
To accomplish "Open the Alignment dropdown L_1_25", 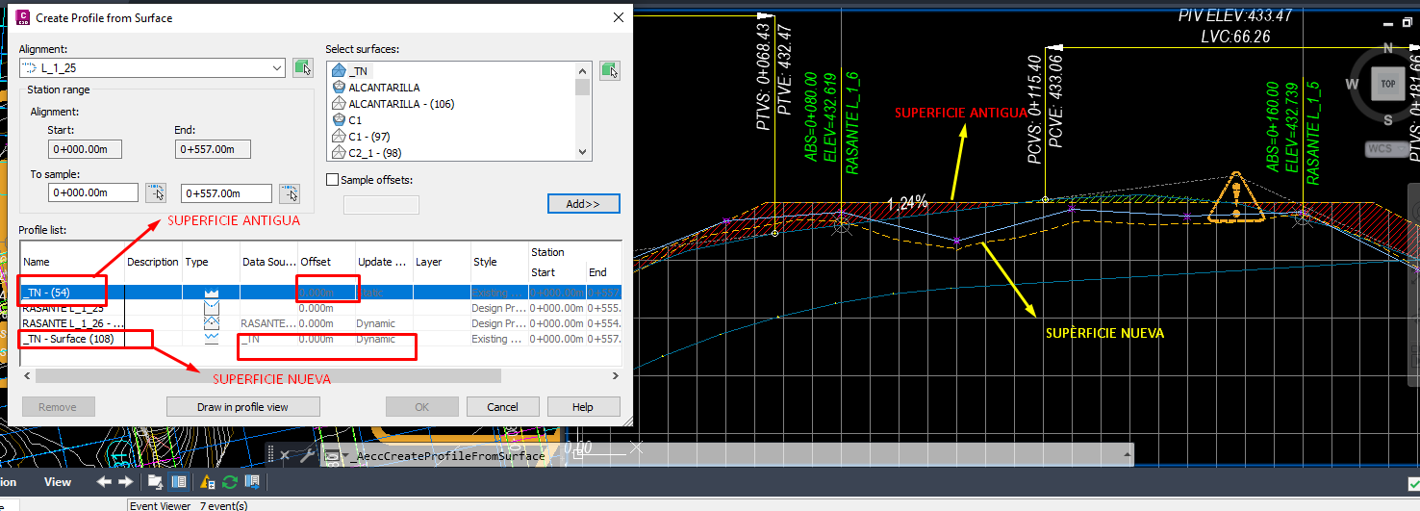I will [277, 67].
